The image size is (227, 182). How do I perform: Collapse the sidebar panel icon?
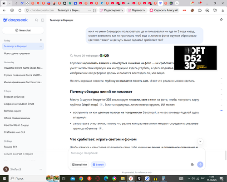click(x=43, y=20)
